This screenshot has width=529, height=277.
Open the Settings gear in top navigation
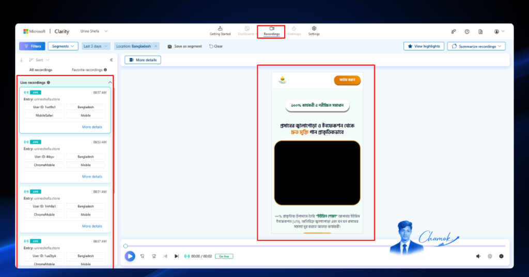pyautogui.click(x=314, y=31)
